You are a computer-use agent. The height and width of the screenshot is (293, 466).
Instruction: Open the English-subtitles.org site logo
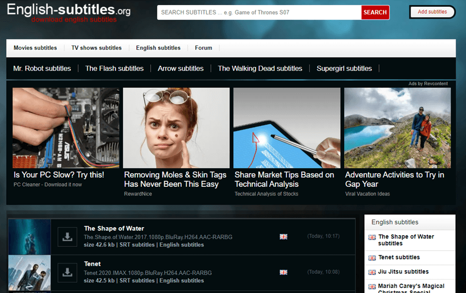pyautogui.click(x=69, y=12)
